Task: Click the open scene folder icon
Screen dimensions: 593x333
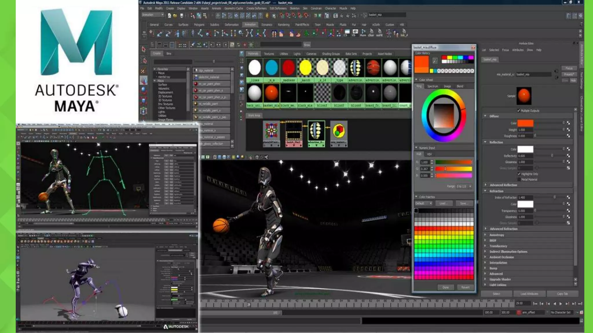Action: (175, 16)
